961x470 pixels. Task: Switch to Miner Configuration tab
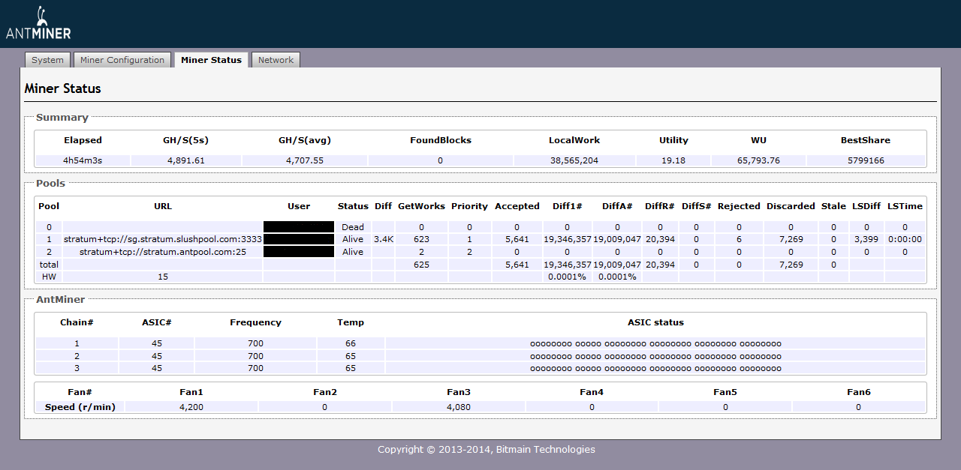(x=122, y=60)
